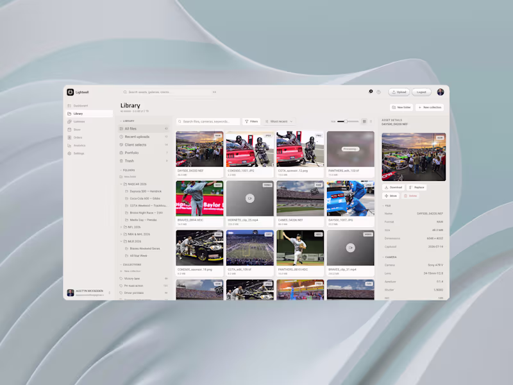The height and width of the screenshot is (385, 513).
Task: Switch to list view
Action: click(x=371, y=121)
